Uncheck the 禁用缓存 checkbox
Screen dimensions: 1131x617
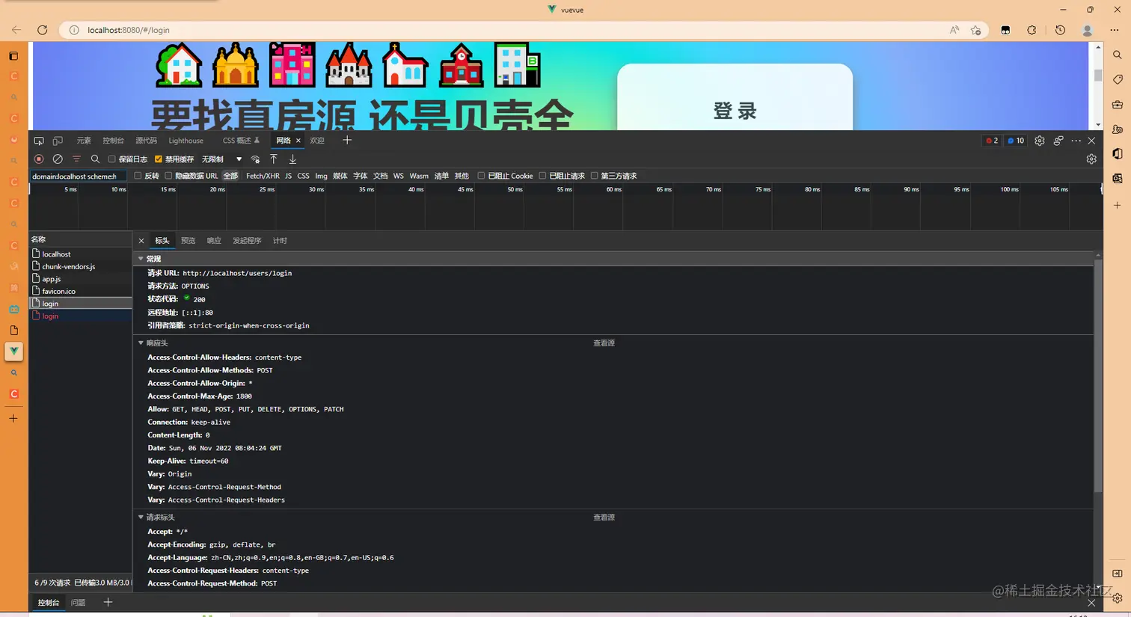[159, 159]
